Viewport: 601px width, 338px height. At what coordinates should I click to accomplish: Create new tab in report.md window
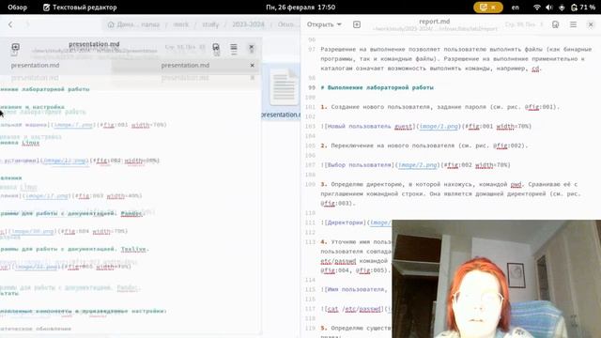coord(357,24)
